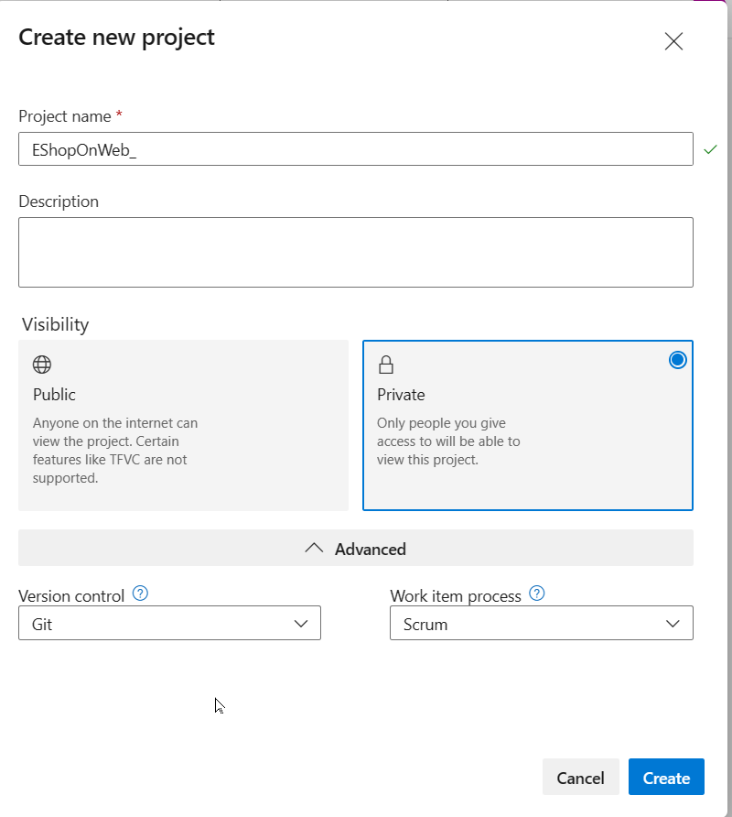Choose the Public visibility option
Viewport: 732px width, 817px height.
coord(183,426)
